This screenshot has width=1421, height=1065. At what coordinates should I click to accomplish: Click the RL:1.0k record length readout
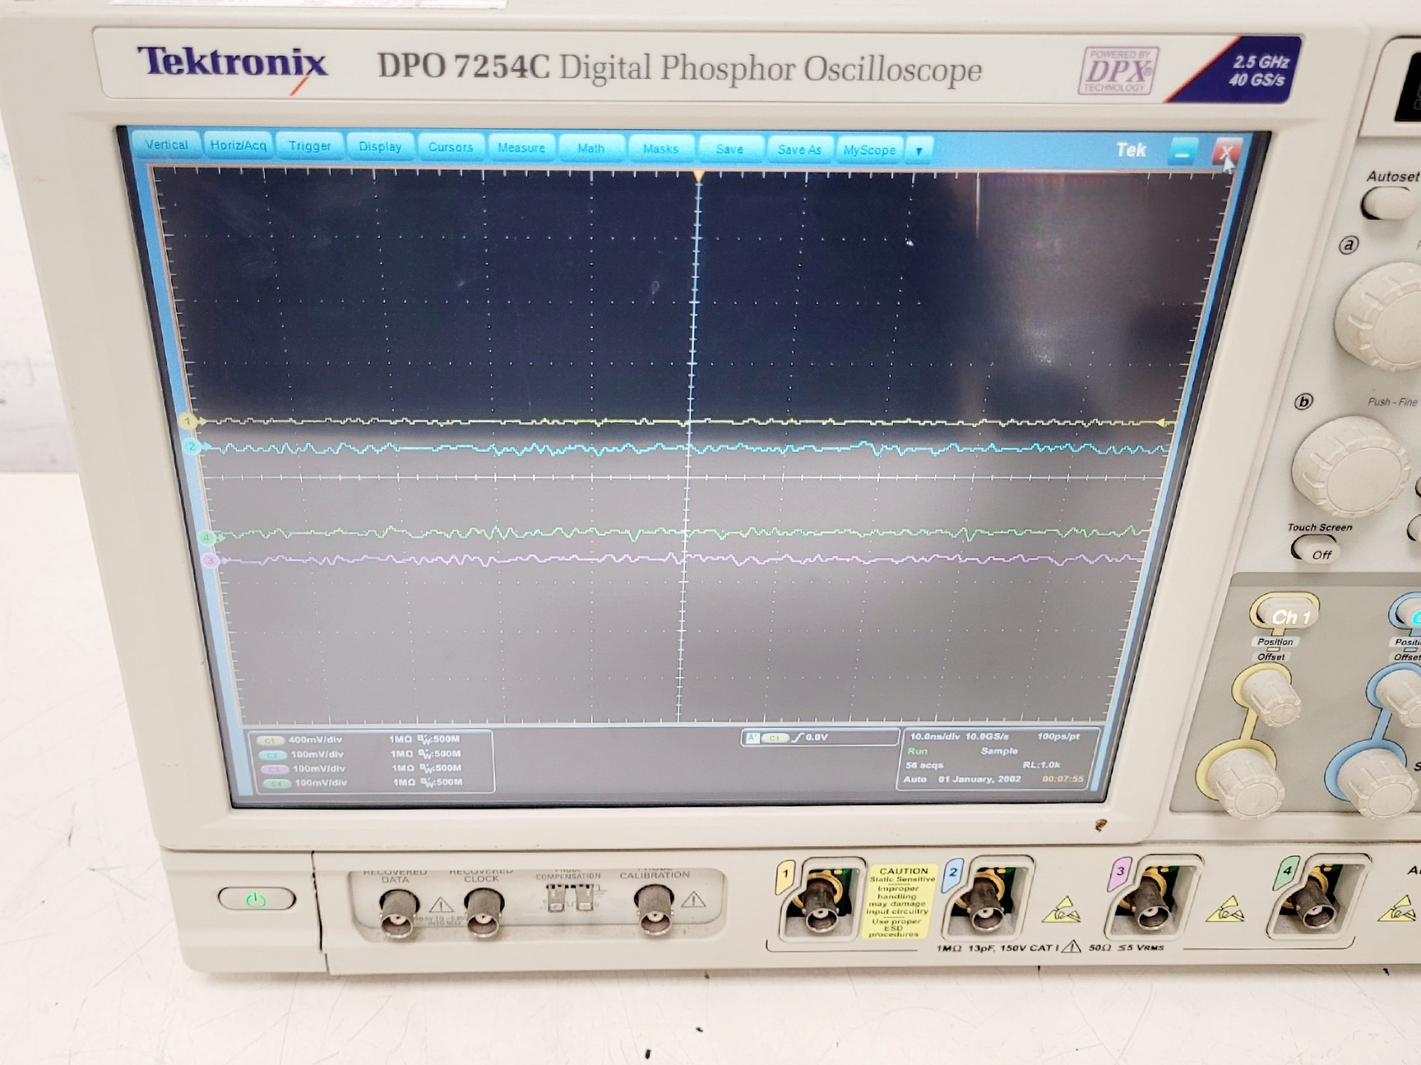pyautogui.click(x=1041, y=765)
